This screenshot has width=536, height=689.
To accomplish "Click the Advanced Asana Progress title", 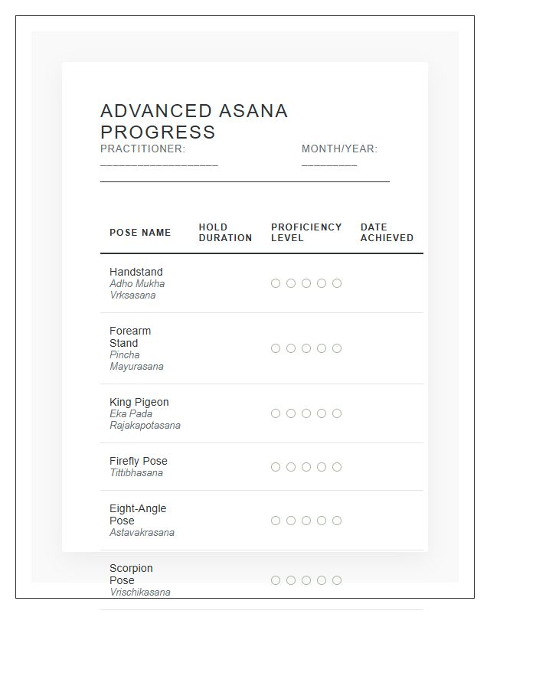I will [x=194, y=121].
